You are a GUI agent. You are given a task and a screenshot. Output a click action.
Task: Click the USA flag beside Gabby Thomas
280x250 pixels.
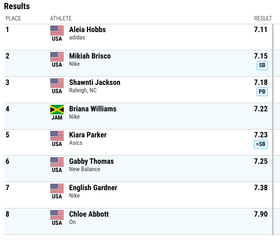[x=57, y=162]
